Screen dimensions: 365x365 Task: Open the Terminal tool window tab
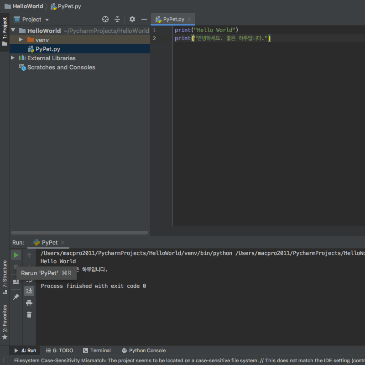coord(97,350)
